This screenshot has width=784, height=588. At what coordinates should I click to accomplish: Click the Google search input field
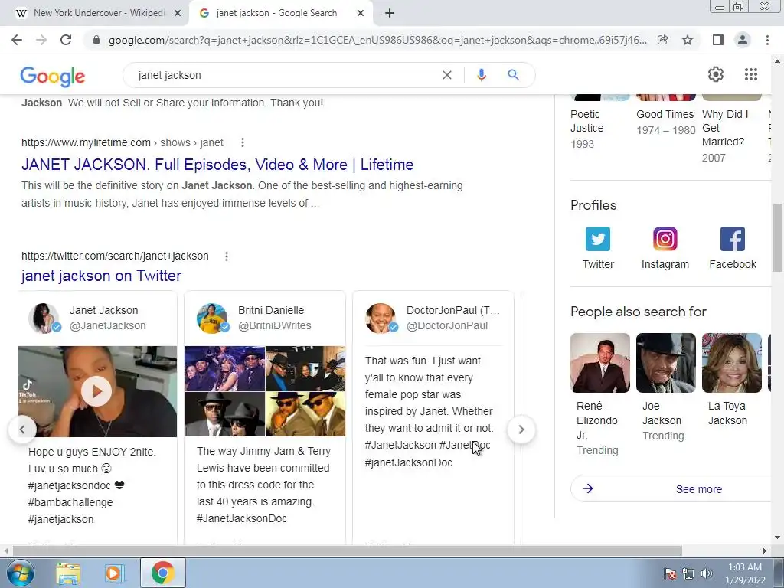(285, 75)
